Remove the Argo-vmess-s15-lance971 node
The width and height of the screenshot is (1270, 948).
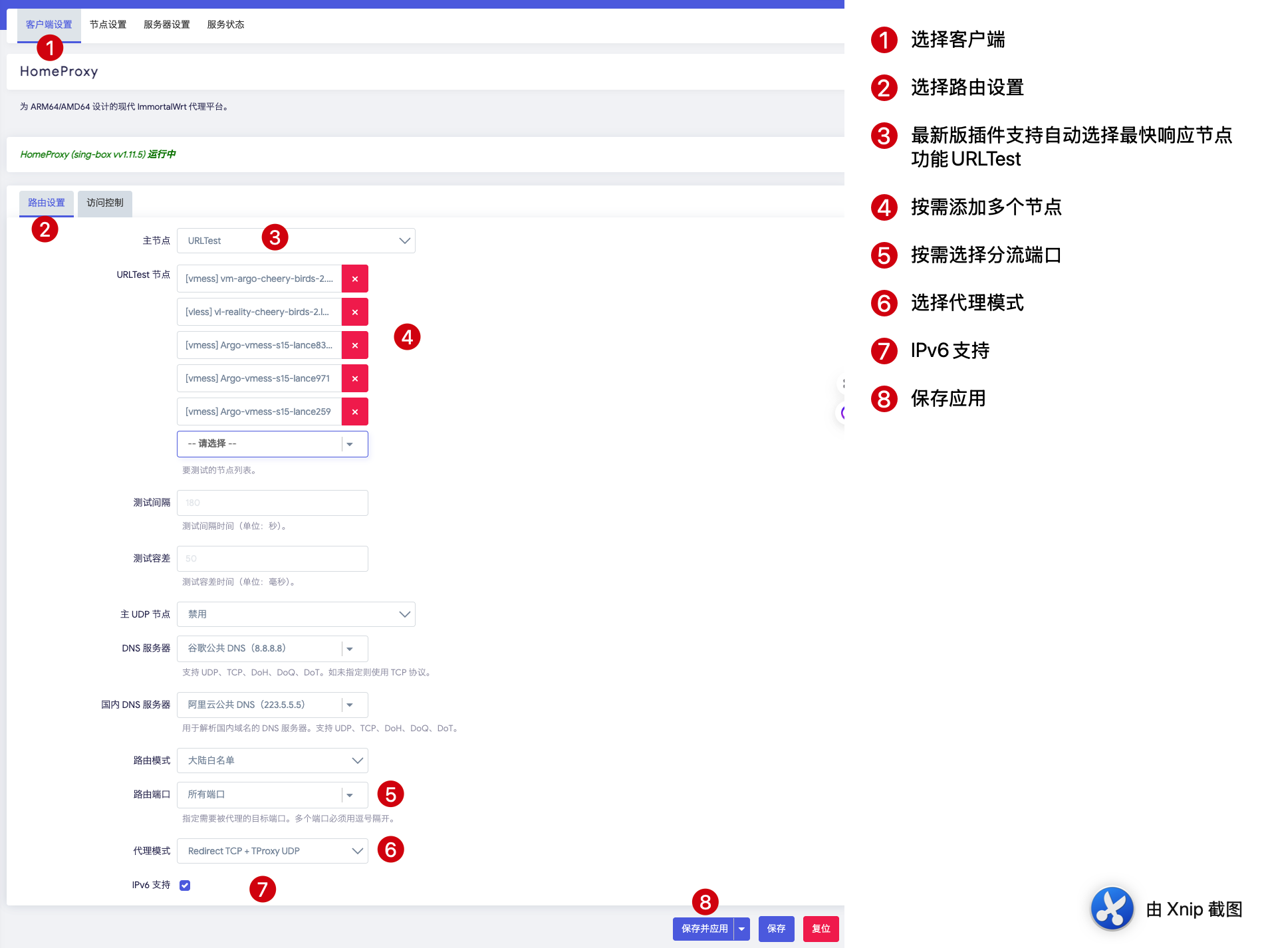tap(355, 378)
